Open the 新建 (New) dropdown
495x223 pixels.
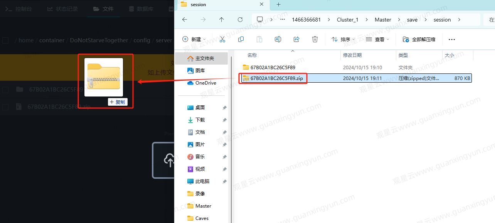pos(194,39)
